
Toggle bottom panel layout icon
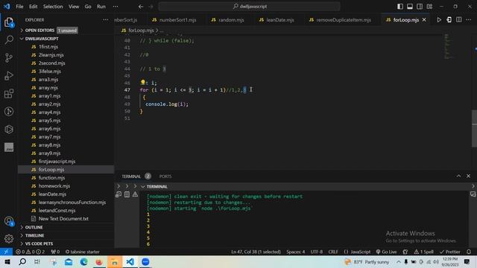click(410, 7)
